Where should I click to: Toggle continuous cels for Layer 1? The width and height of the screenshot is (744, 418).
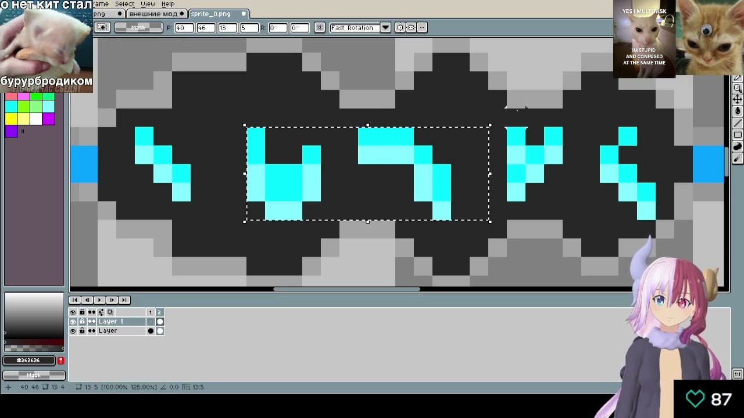click(92, 322)
